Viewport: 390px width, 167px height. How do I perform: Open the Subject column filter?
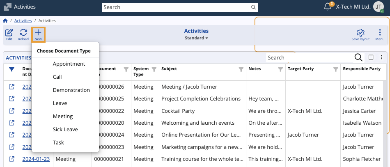(x=241, y=69)
